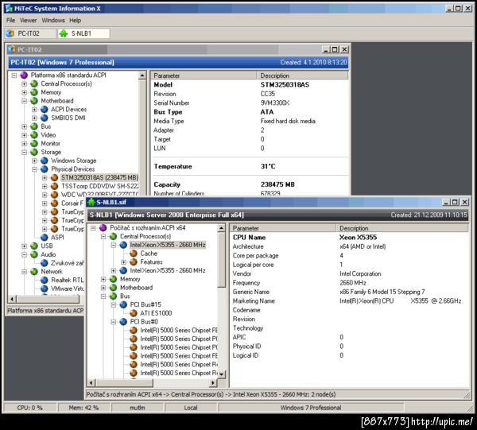The width and height of the screenshot is (477, 430).
Task: Click the blue PCI Bus#0 icon
Action: click(x=123, y=322)
